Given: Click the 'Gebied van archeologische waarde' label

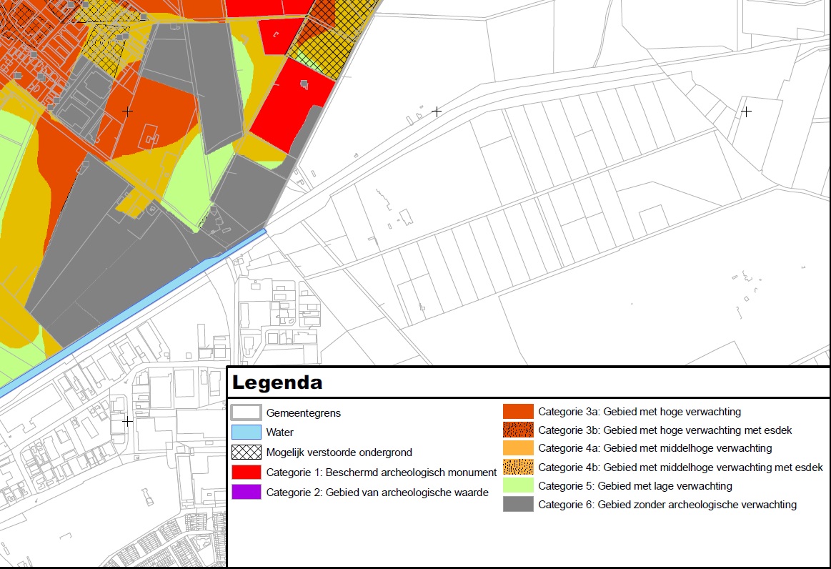Looking at the screenshot, I should (407, 492).
